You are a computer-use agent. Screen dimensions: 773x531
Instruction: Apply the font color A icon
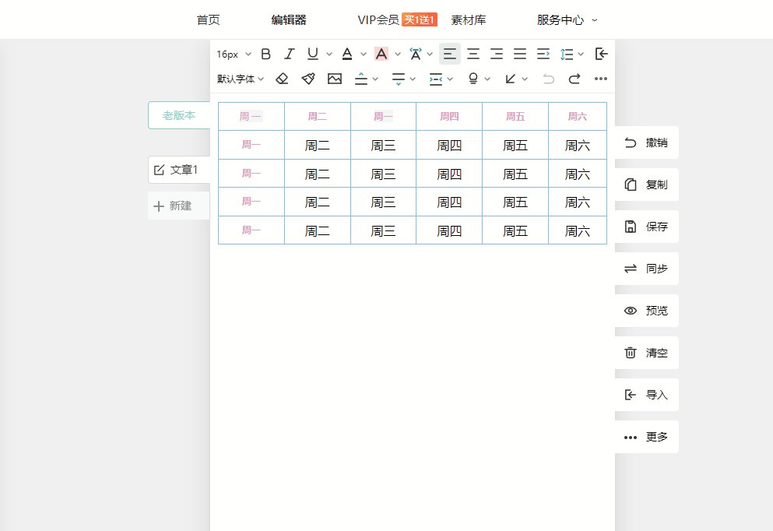coord(347,54)
